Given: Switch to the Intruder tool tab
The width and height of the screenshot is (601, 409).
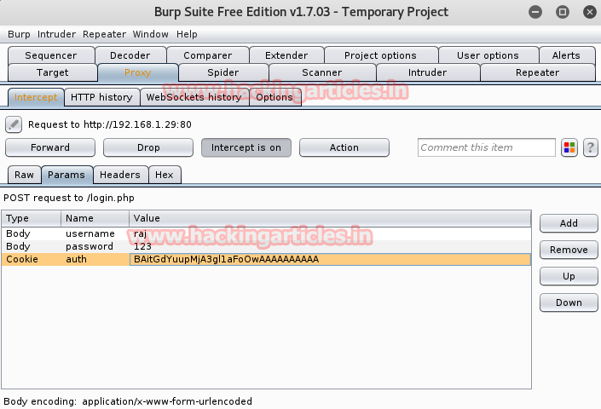Looking at the screenshot, I should tap(427, 72).
